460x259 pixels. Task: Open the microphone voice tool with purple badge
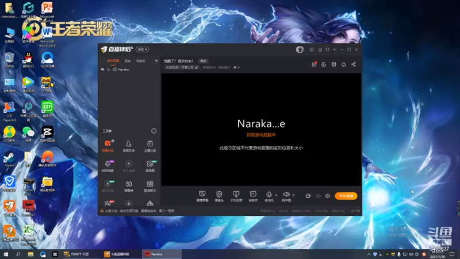click(108, 166)
